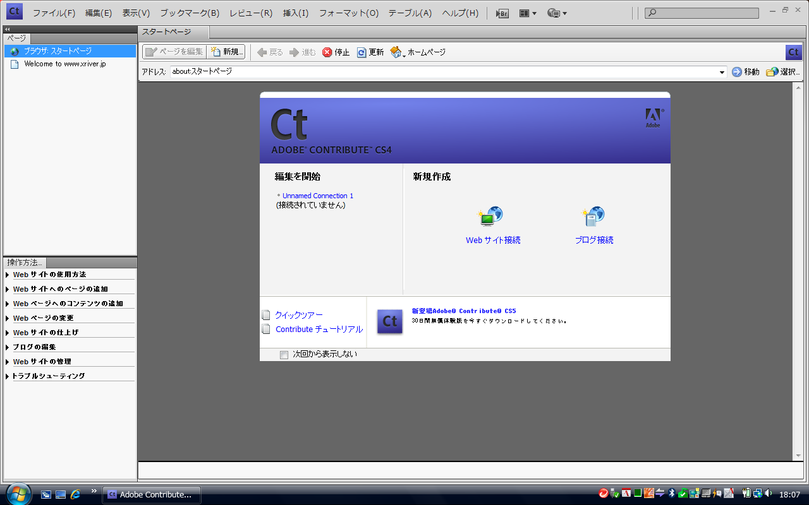Viewport: 809px width, 505px height.
Task: Select Welcome to www.xriver.jp page item
Action: (x=64, y=64)
